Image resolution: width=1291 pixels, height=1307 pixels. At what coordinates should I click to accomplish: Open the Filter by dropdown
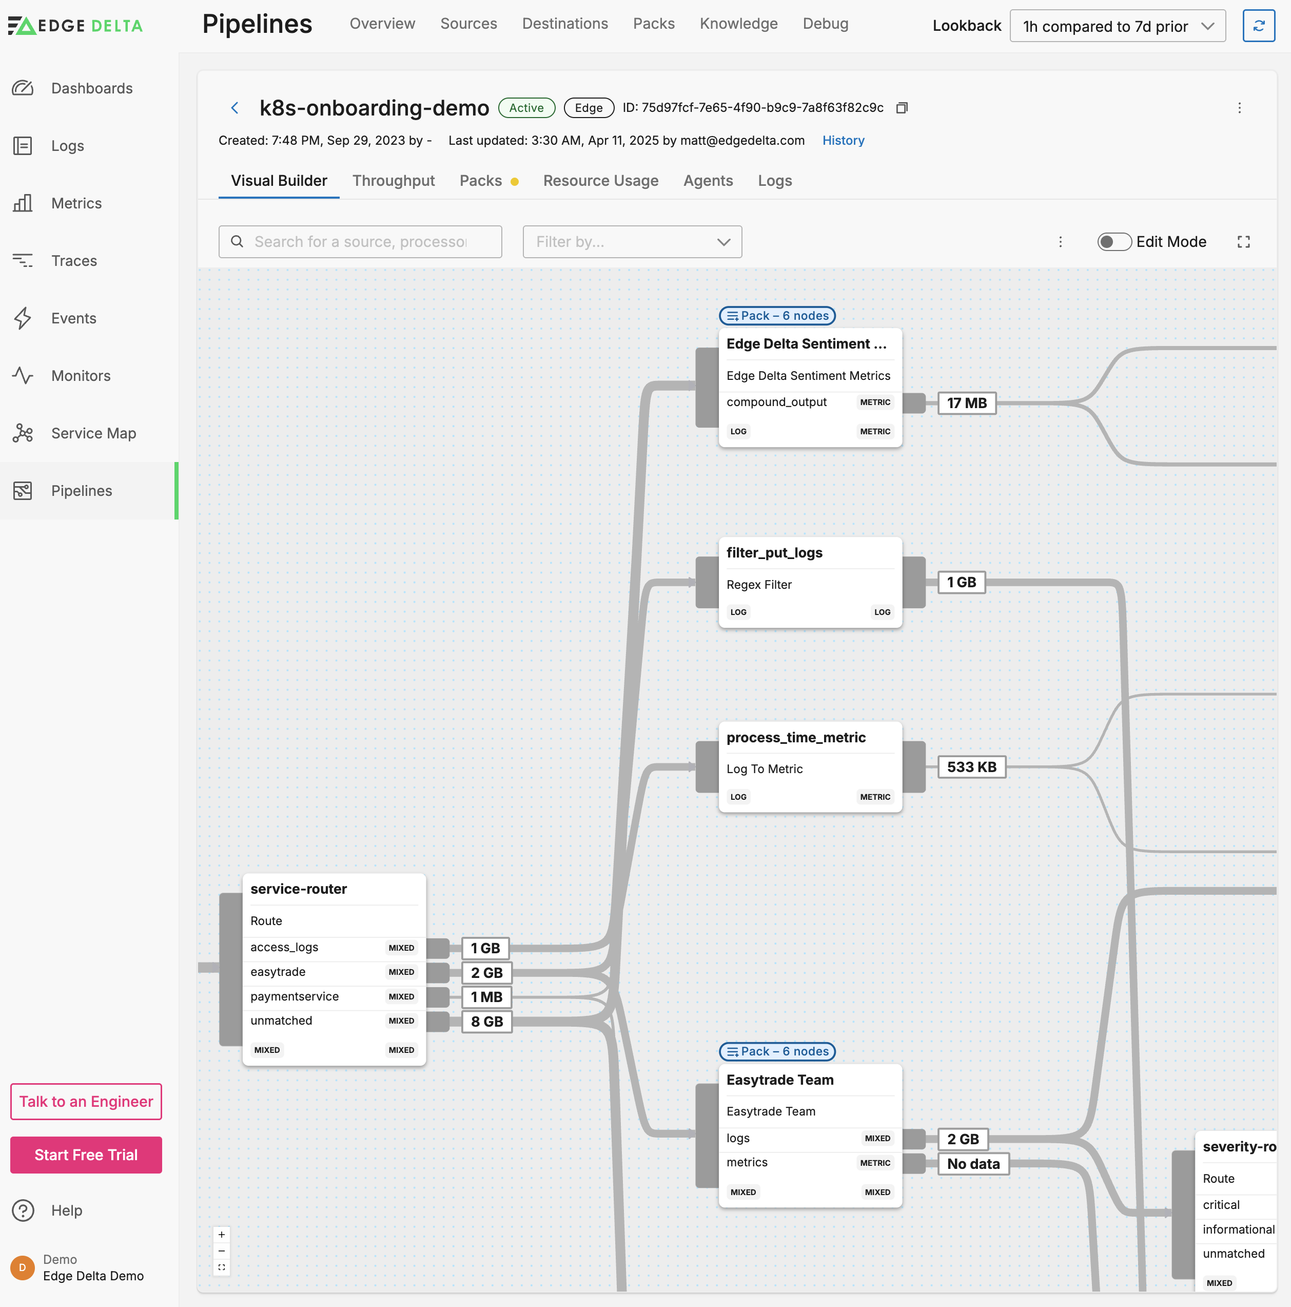pos(632,241)
